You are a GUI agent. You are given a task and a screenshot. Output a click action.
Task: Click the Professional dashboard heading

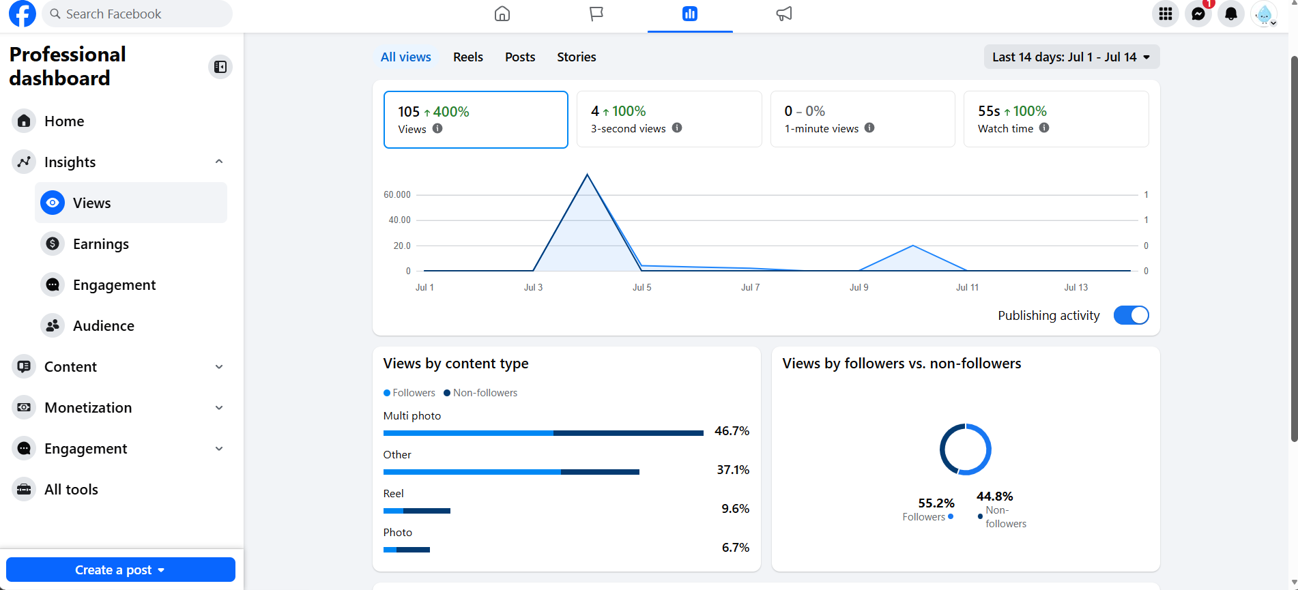[x=68, y=66]
